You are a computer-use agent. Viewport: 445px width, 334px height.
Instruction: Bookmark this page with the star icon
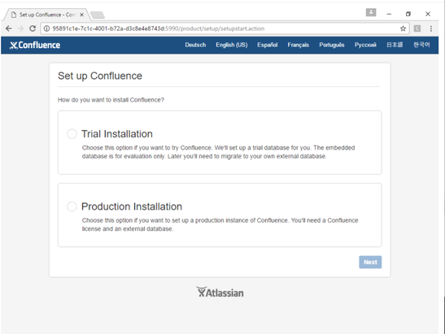pos(403,28)
